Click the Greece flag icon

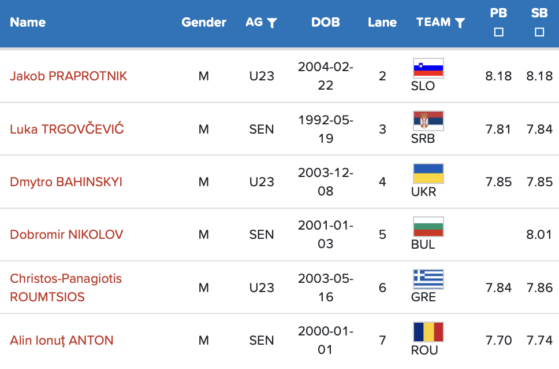428,279
